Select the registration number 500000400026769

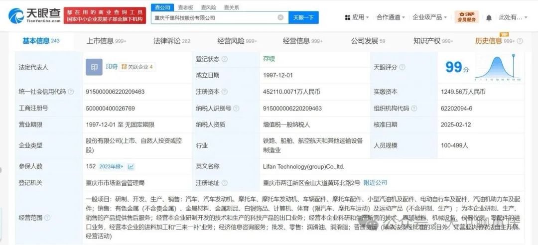110,109
